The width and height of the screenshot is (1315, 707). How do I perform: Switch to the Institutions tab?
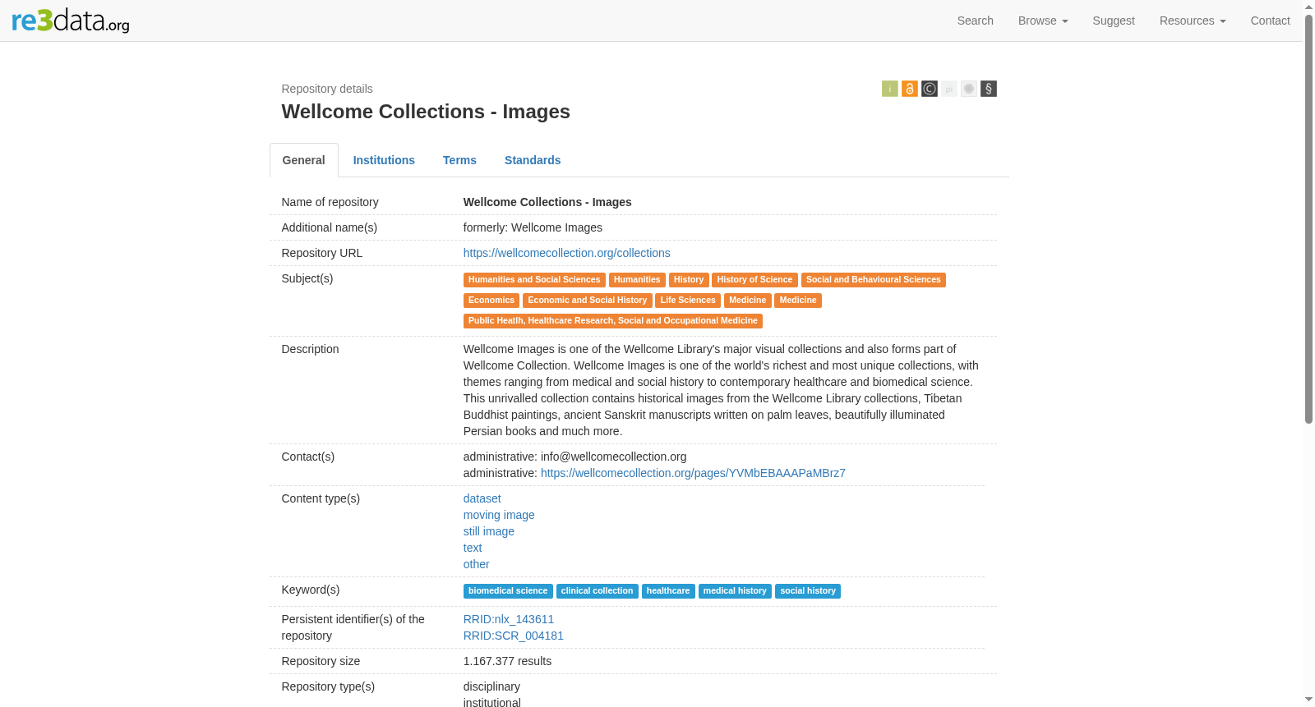click(x=384, y=160)
